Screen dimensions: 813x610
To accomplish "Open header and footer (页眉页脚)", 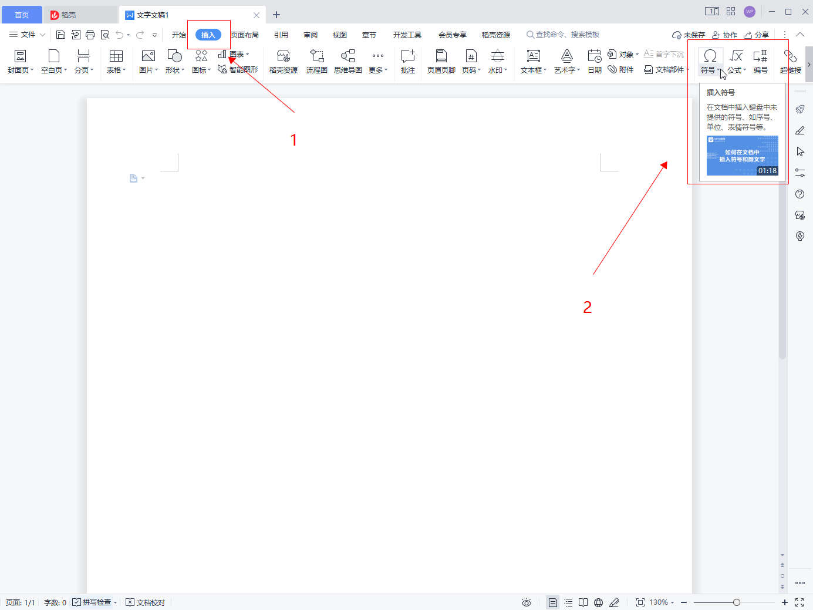I will tap(441, 62).
